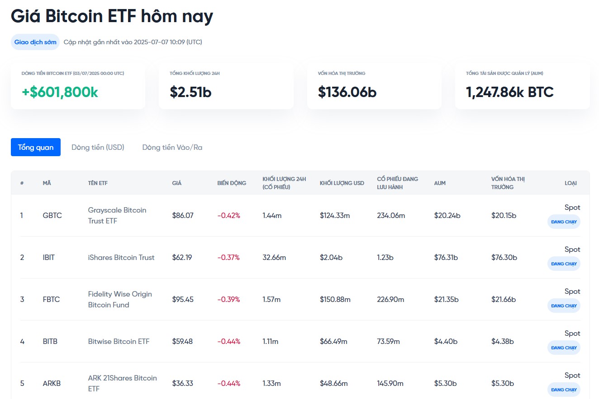Click ĐANG CHẠY badge in IBIT row
Screen dimensions: 599x399
point(564,264)
